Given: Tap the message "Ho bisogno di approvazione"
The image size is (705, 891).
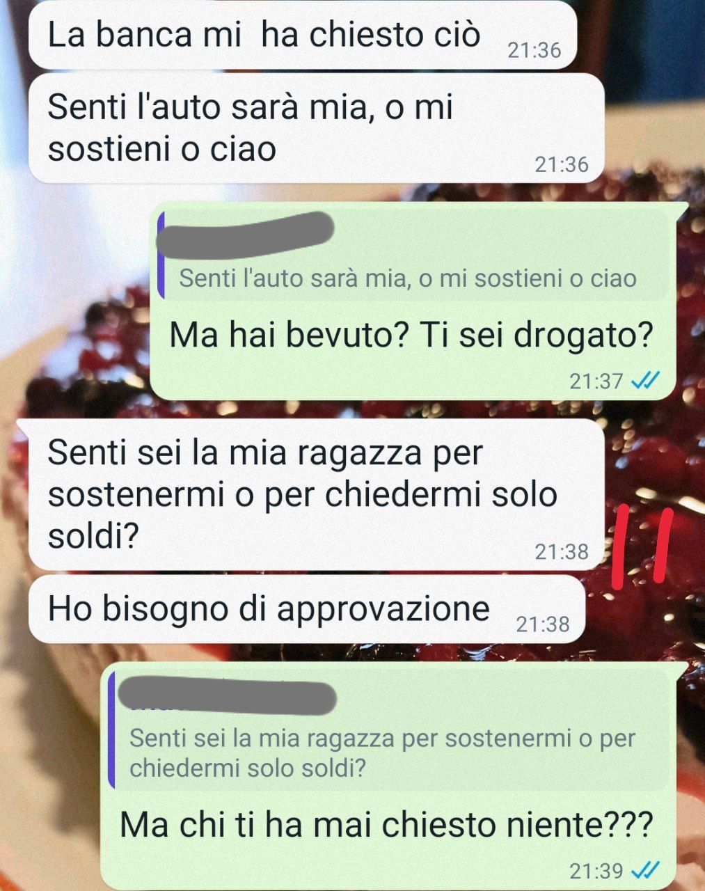Looking at the screenshot, I should coord(306,609).
